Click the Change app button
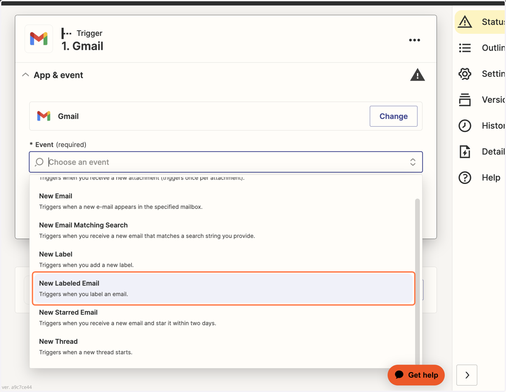Viewport: 506px width, 392px height. tap(393, 116)
